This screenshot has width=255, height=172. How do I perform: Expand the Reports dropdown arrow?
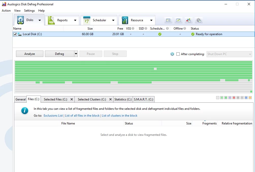click(75, 20)
